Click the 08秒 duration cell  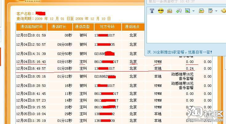pyautogui.click(x=68, y=35)
